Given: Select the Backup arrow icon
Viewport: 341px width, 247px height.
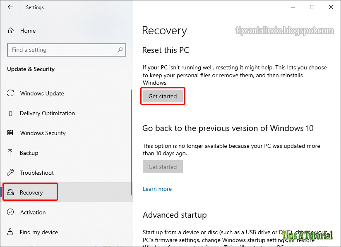Looking at the screenshot, I should pos(10,153).
